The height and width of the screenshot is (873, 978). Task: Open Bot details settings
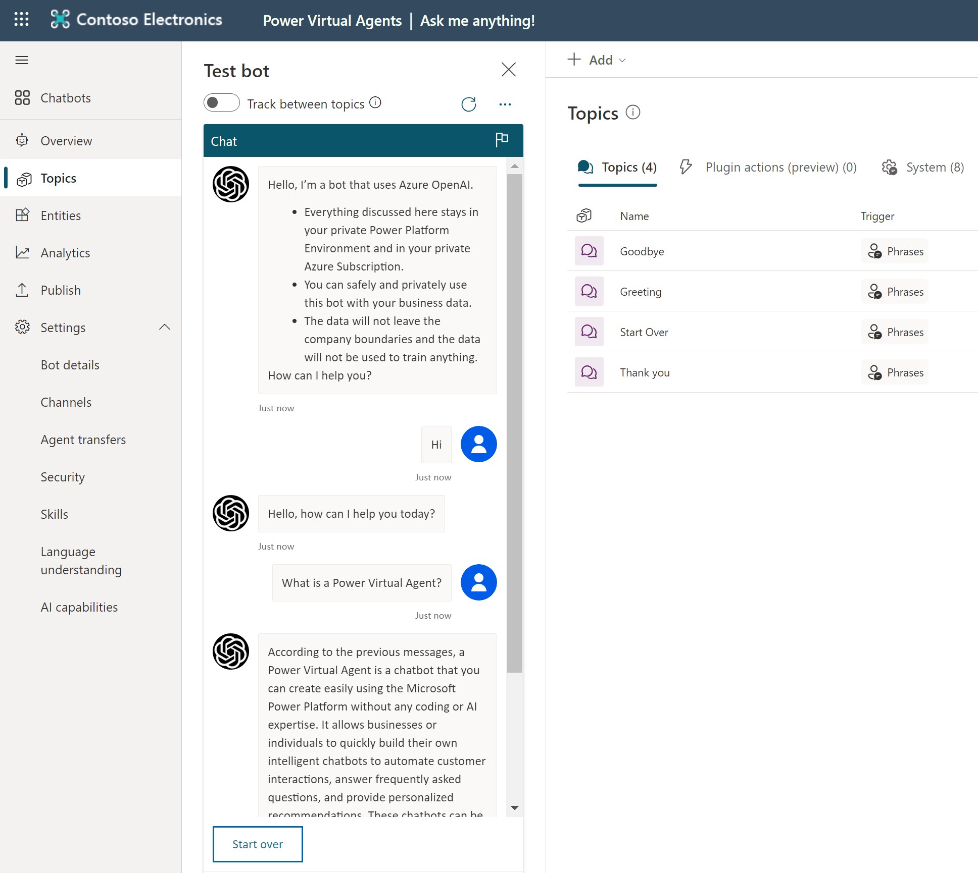[70, 365]
